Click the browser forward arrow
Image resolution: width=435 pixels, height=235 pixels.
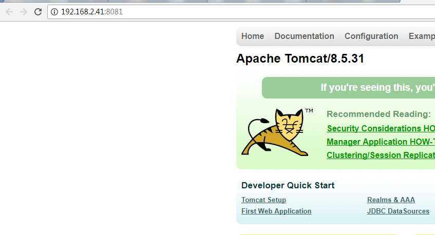[24, 12]
